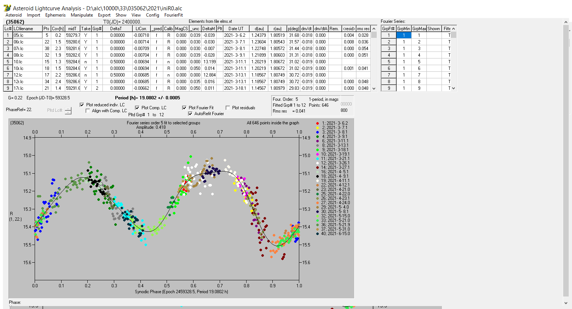The height and width of the screenshot is (309, 572).
Task: Open the Show menu
Action: coord(121,15)
